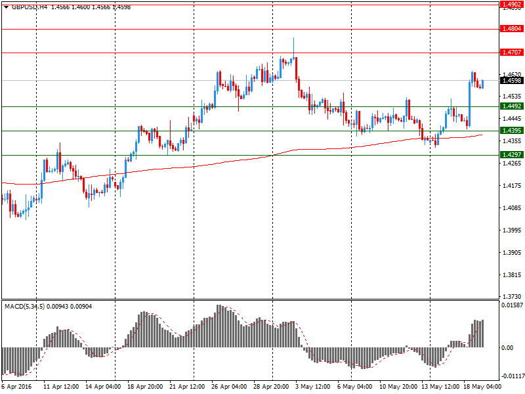Click the 1.3905 price scale value
Screen dimensions: 525x394
[x=512, y=253]
